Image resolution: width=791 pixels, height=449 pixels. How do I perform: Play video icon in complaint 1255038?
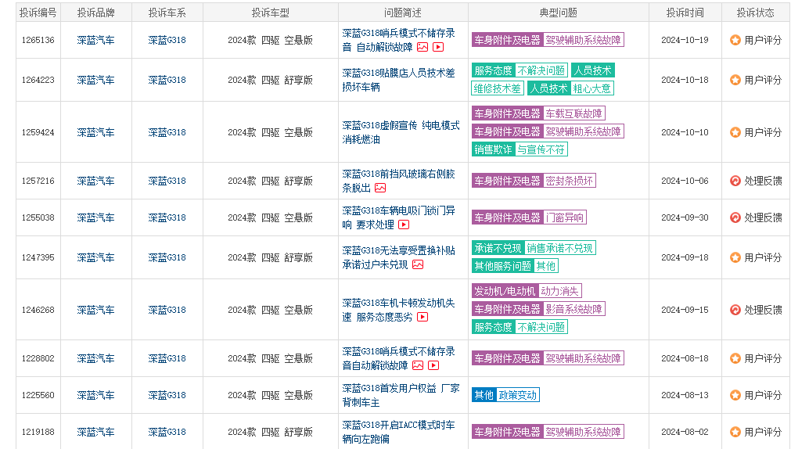click(404, 224)
